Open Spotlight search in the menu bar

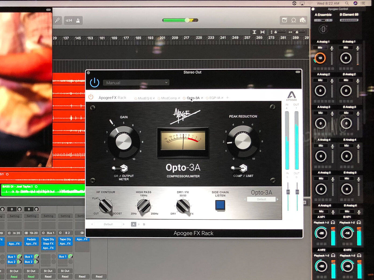[x=347, y=3]
